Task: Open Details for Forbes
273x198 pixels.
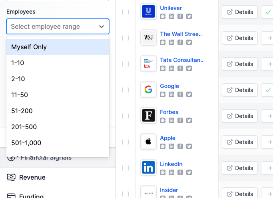Action: (240, 116)
